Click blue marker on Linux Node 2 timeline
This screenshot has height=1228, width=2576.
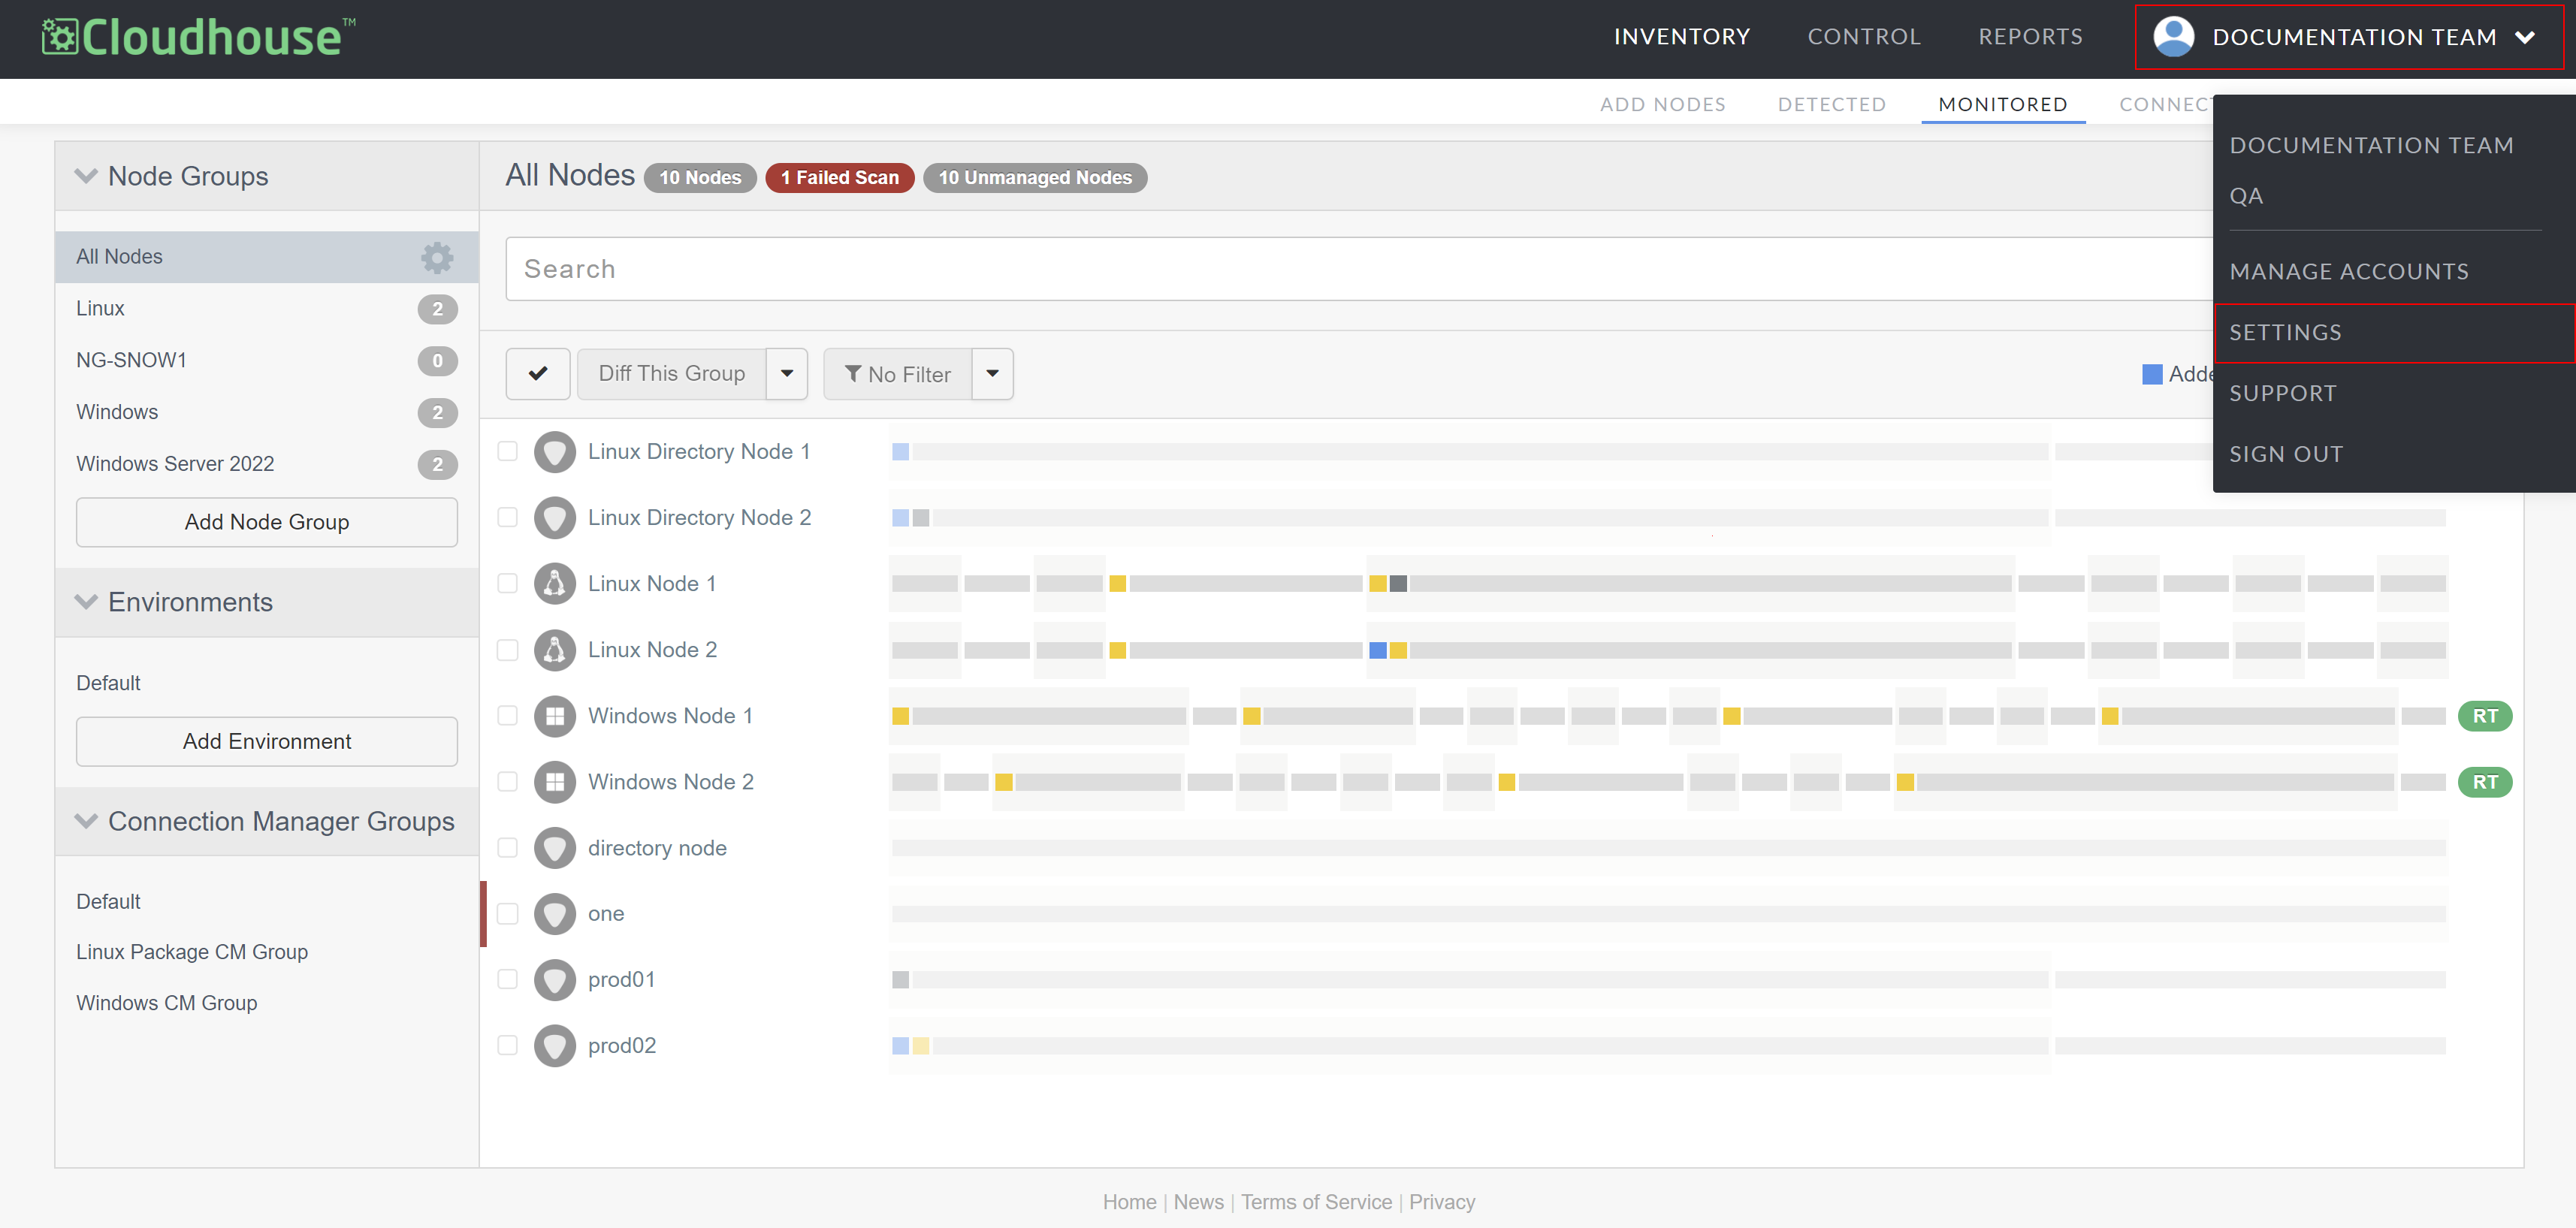pyautogui.click(x=1377, y=650)
